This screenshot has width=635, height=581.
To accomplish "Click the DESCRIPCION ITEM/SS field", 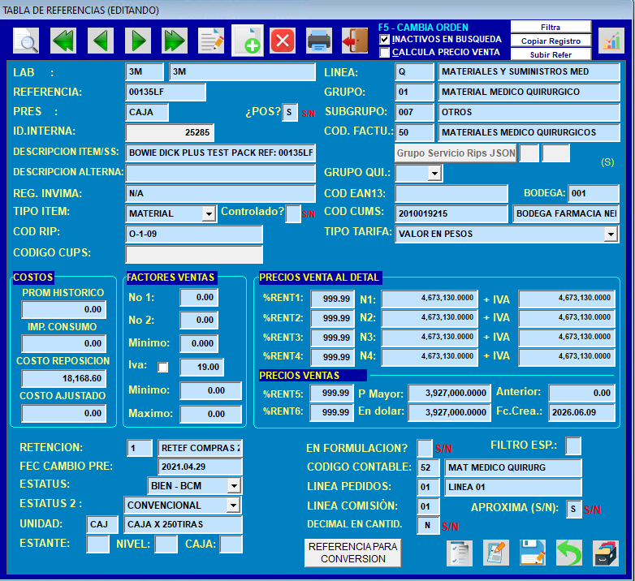I will coord(221,153).
